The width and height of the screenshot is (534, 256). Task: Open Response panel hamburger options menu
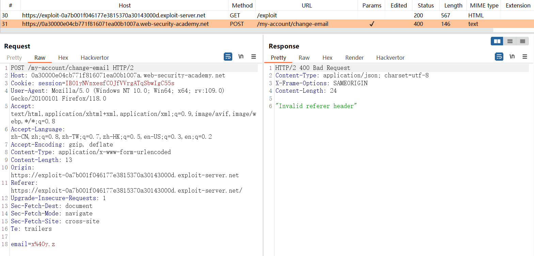[525, 57]
